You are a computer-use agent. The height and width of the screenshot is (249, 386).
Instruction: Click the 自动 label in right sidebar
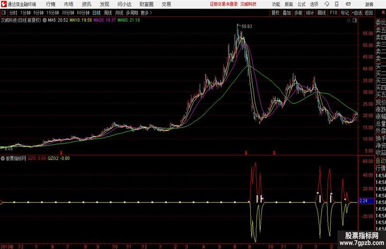(x=380, y=161)
